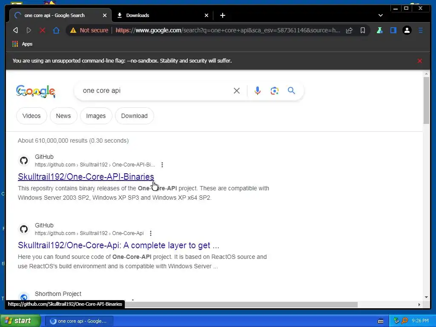The image size is (436, 327).
Task: Click the one core api taskbar button
Action: tap(79, 321)
